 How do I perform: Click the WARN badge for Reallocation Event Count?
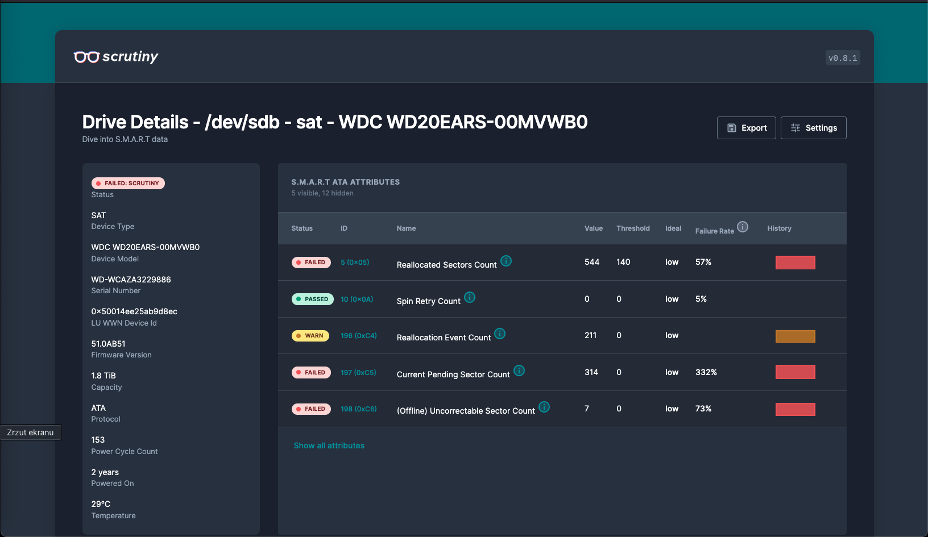pyautogui.click(x=310, y=336)
